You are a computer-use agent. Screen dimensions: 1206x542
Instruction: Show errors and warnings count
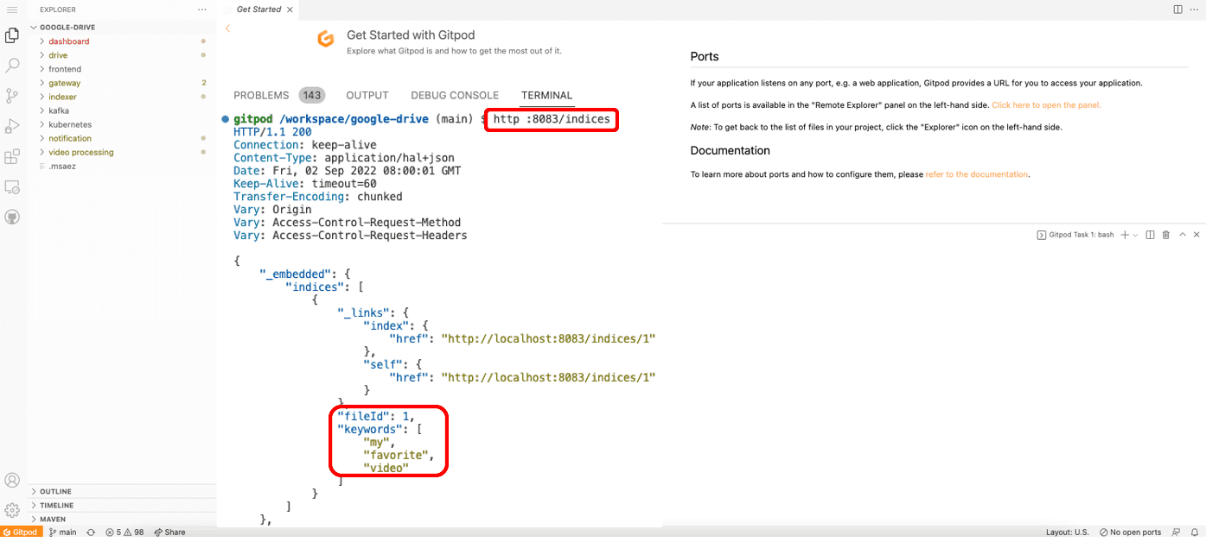point(124,533)
